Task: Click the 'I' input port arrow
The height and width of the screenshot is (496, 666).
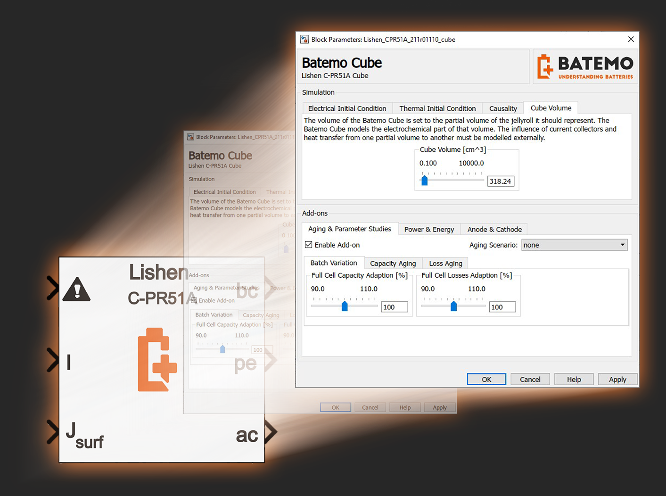Action: 52,361
